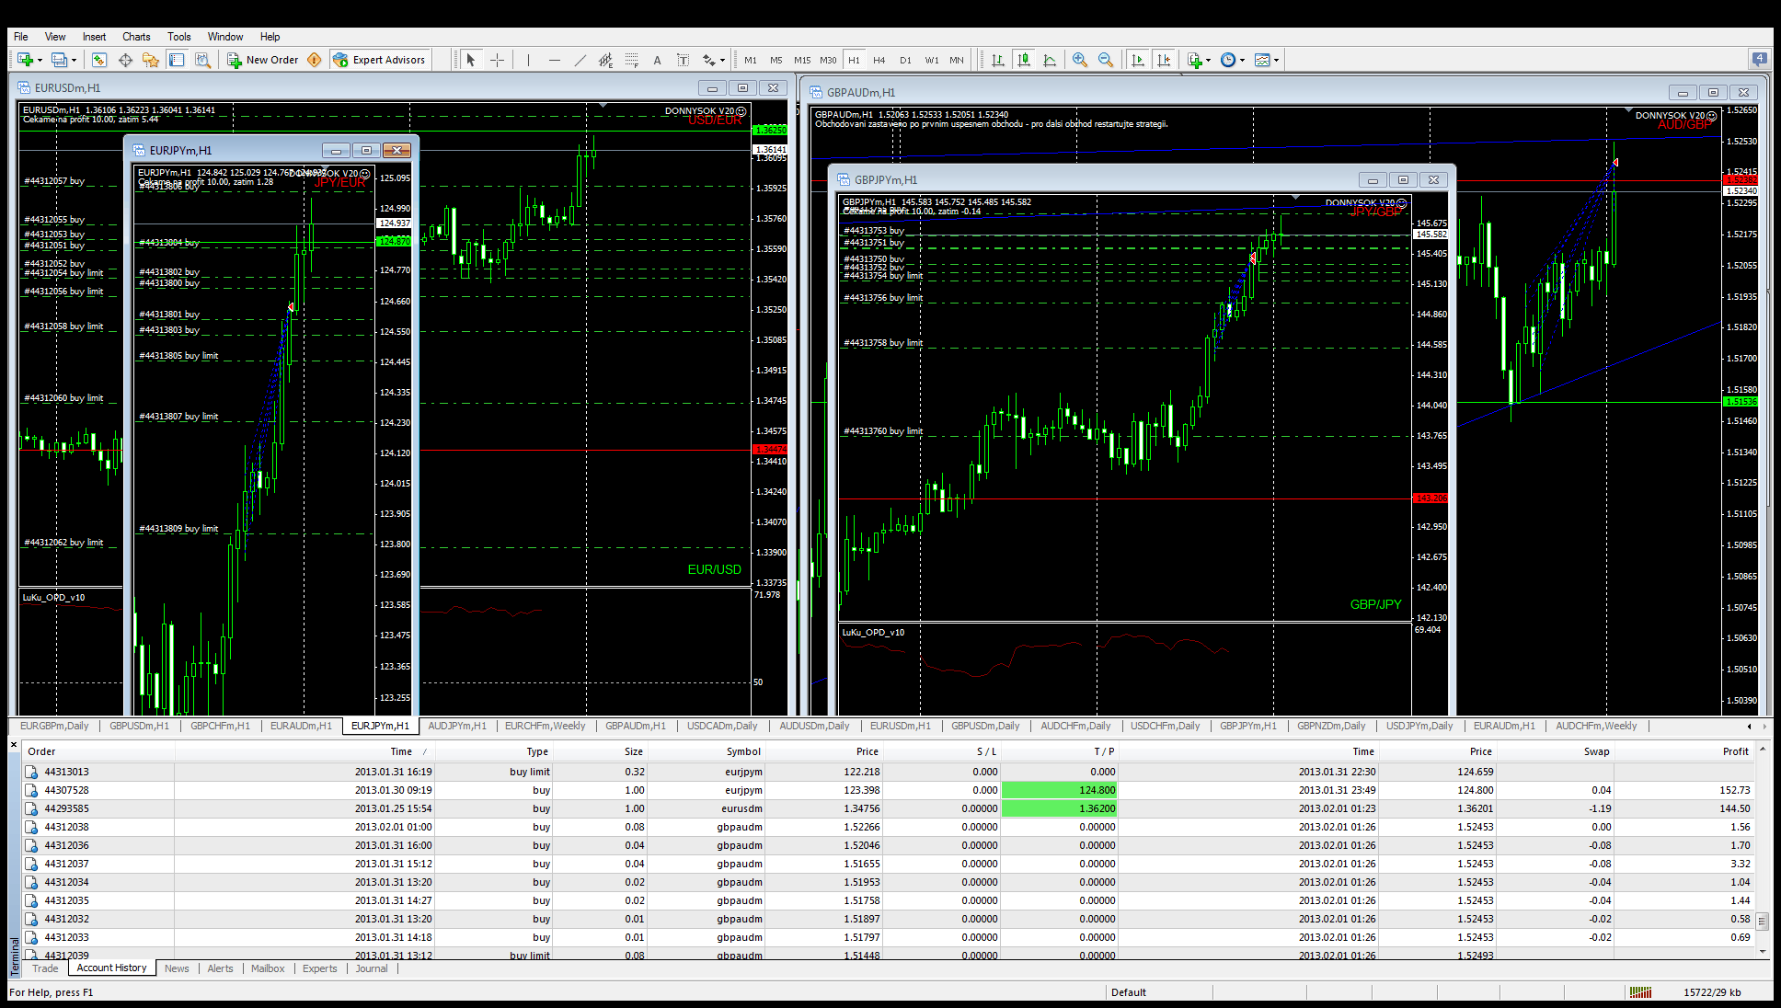Close the Terminal panel with its X
1781x1008 pixels.
14,744
